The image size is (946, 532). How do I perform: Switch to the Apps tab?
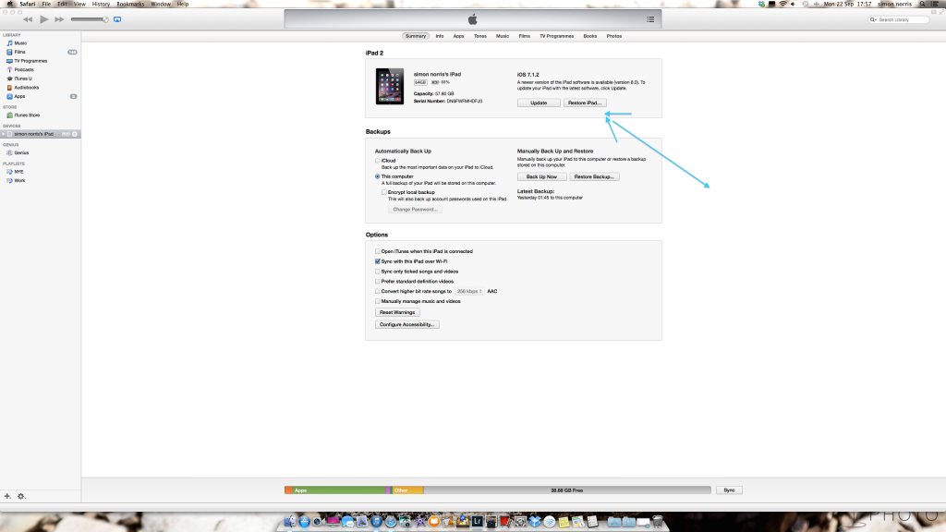pos(458,36)
